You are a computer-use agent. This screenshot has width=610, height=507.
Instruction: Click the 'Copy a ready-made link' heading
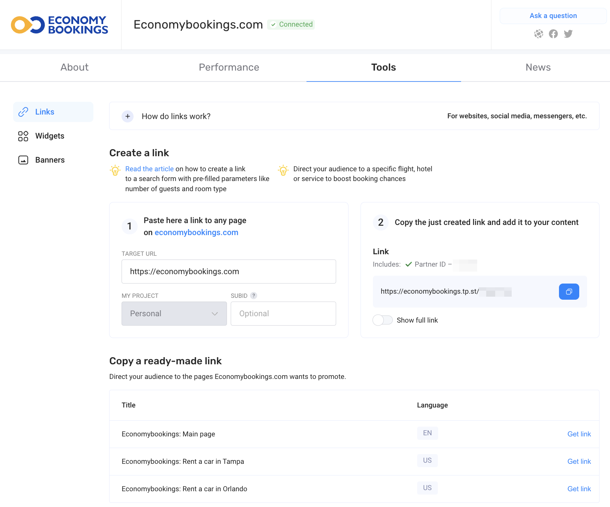(165, 361)
